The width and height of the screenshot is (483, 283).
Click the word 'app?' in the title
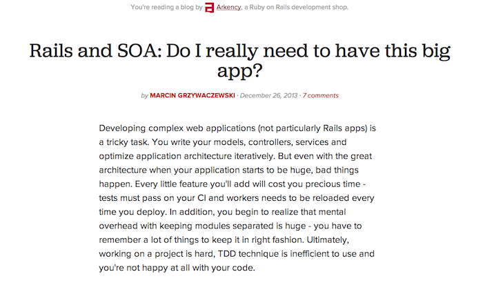(x=239, y=72)
